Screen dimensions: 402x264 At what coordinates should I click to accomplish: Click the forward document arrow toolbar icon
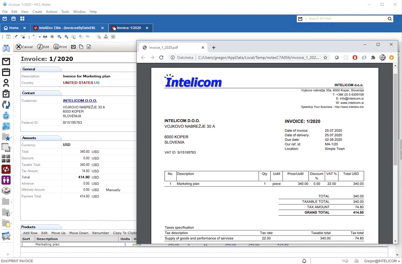click(22, 37)
